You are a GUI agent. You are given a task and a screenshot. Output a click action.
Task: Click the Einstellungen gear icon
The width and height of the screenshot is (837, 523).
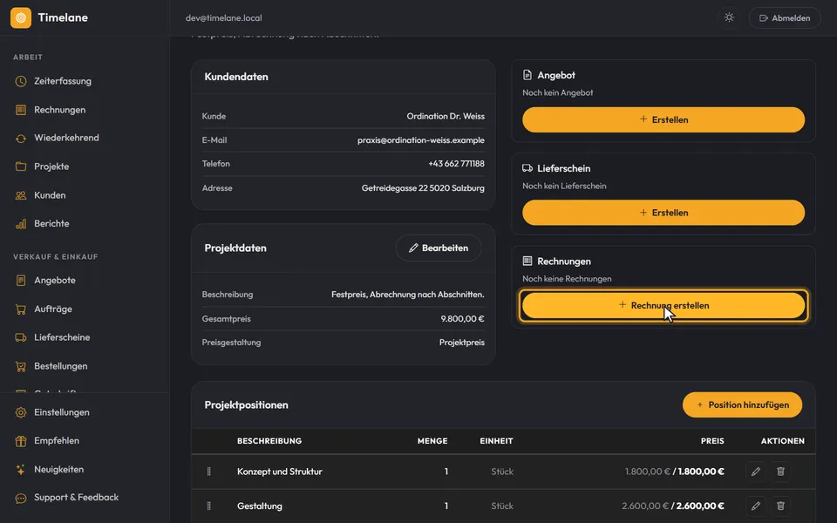click(x=21, y=412)
